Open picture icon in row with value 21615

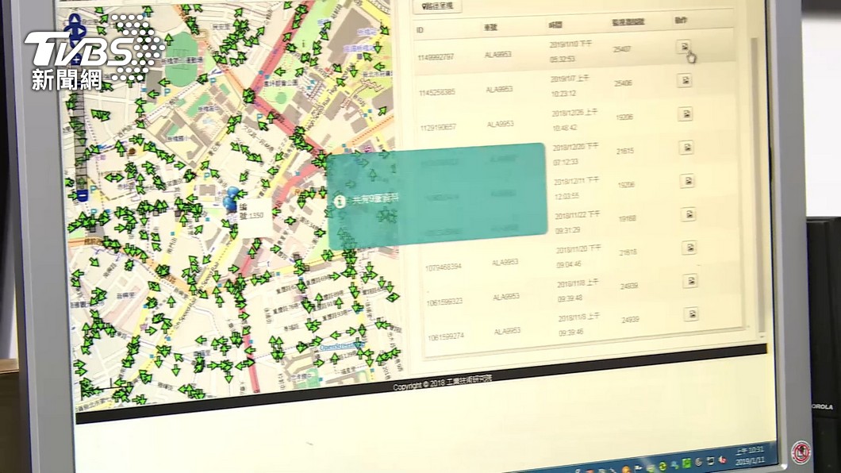(x=686, y=148)
